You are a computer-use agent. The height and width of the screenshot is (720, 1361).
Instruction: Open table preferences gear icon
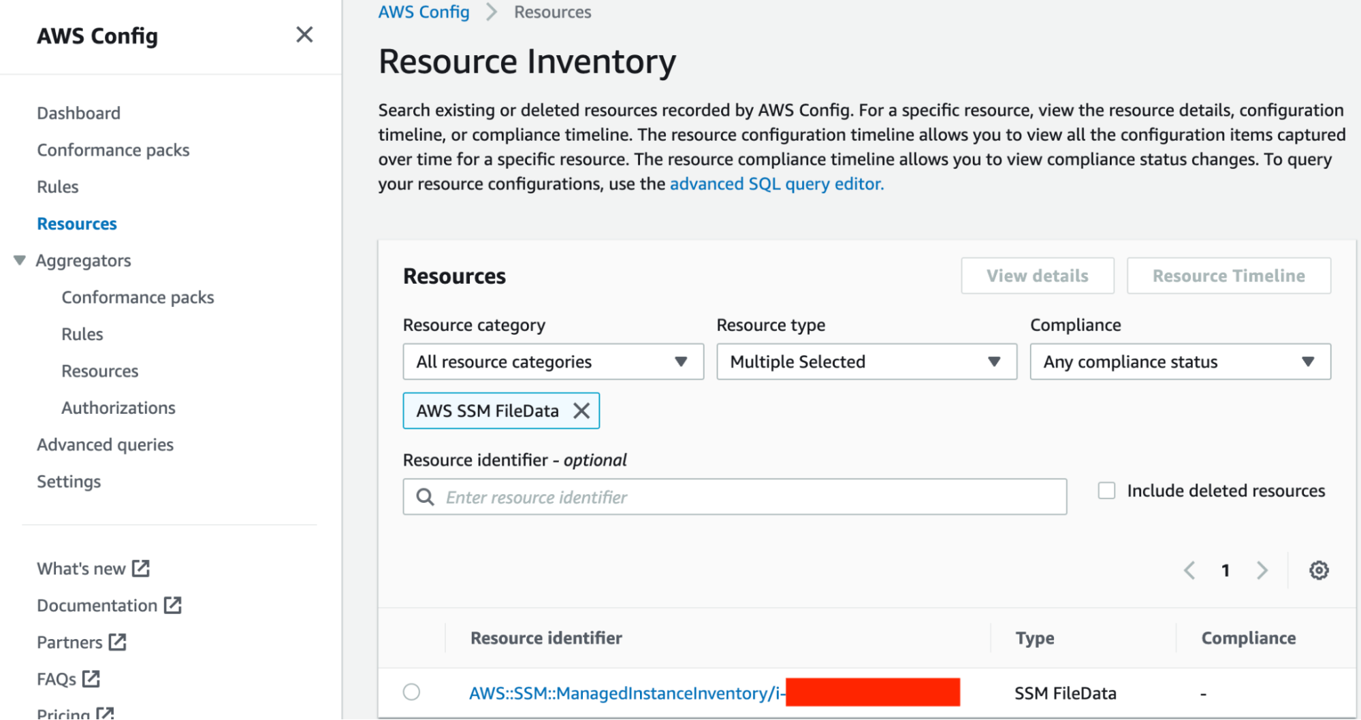pyautogui.click(x=1318, y=570)
